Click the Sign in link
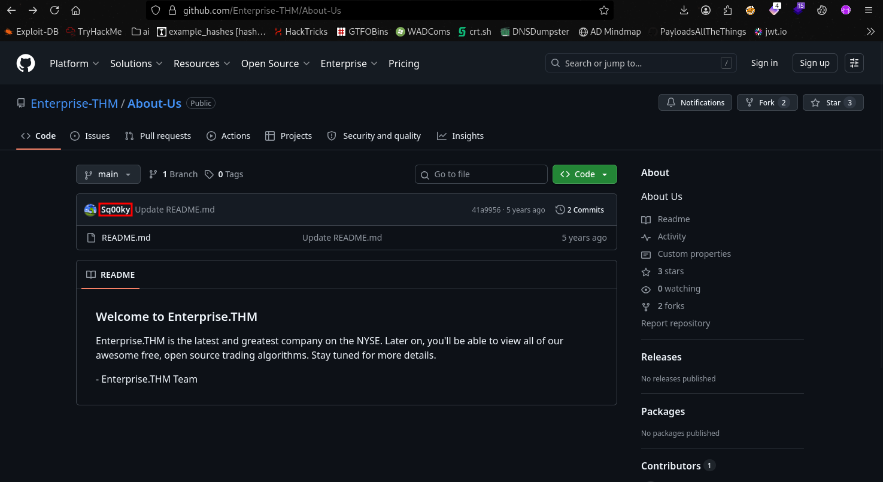Screen dimensions: 883x482 (x=764, y=63)
